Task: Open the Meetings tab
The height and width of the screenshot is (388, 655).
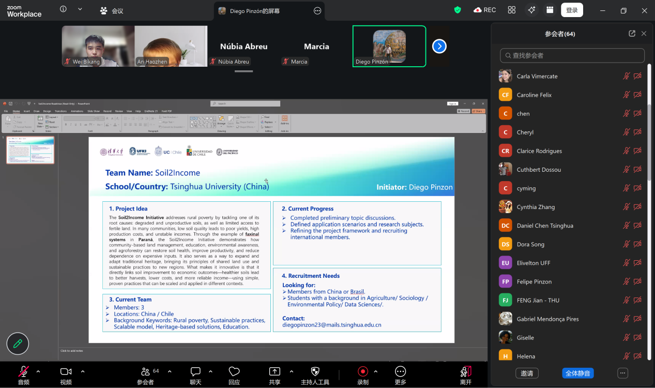Action: (x=112, y=10)
